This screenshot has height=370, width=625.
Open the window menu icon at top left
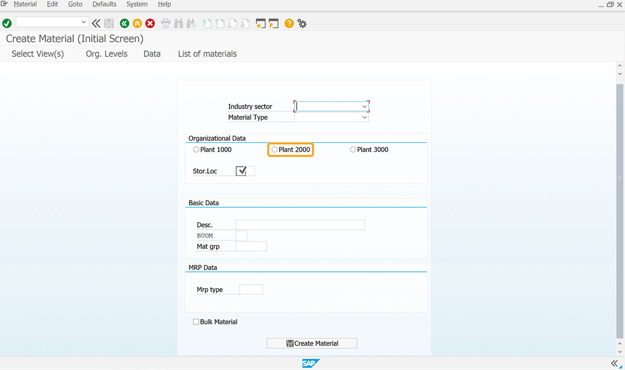click(x=5, y=4)
